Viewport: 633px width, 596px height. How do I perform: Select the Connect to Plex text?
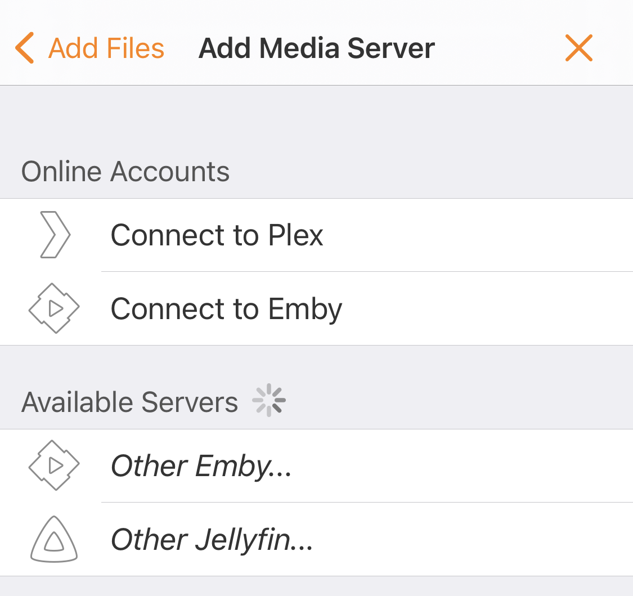pyautogui.click(x=217, y=235)
